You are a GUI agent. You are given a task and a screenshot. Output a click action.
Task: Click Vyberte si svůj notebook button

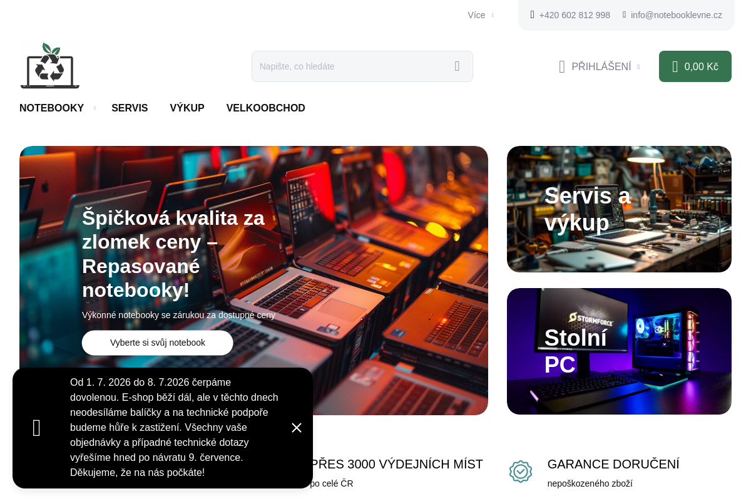tap(158, 343)
